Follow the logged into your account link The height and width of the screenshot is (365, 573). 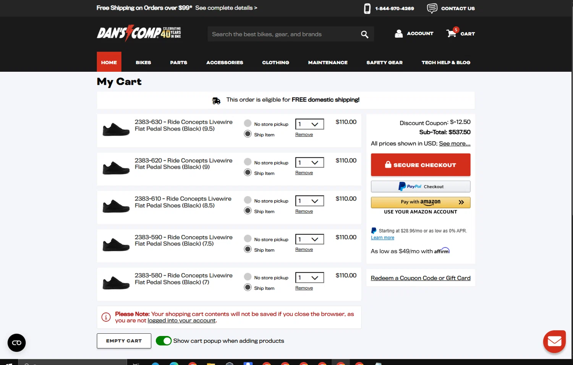[181, 321]
